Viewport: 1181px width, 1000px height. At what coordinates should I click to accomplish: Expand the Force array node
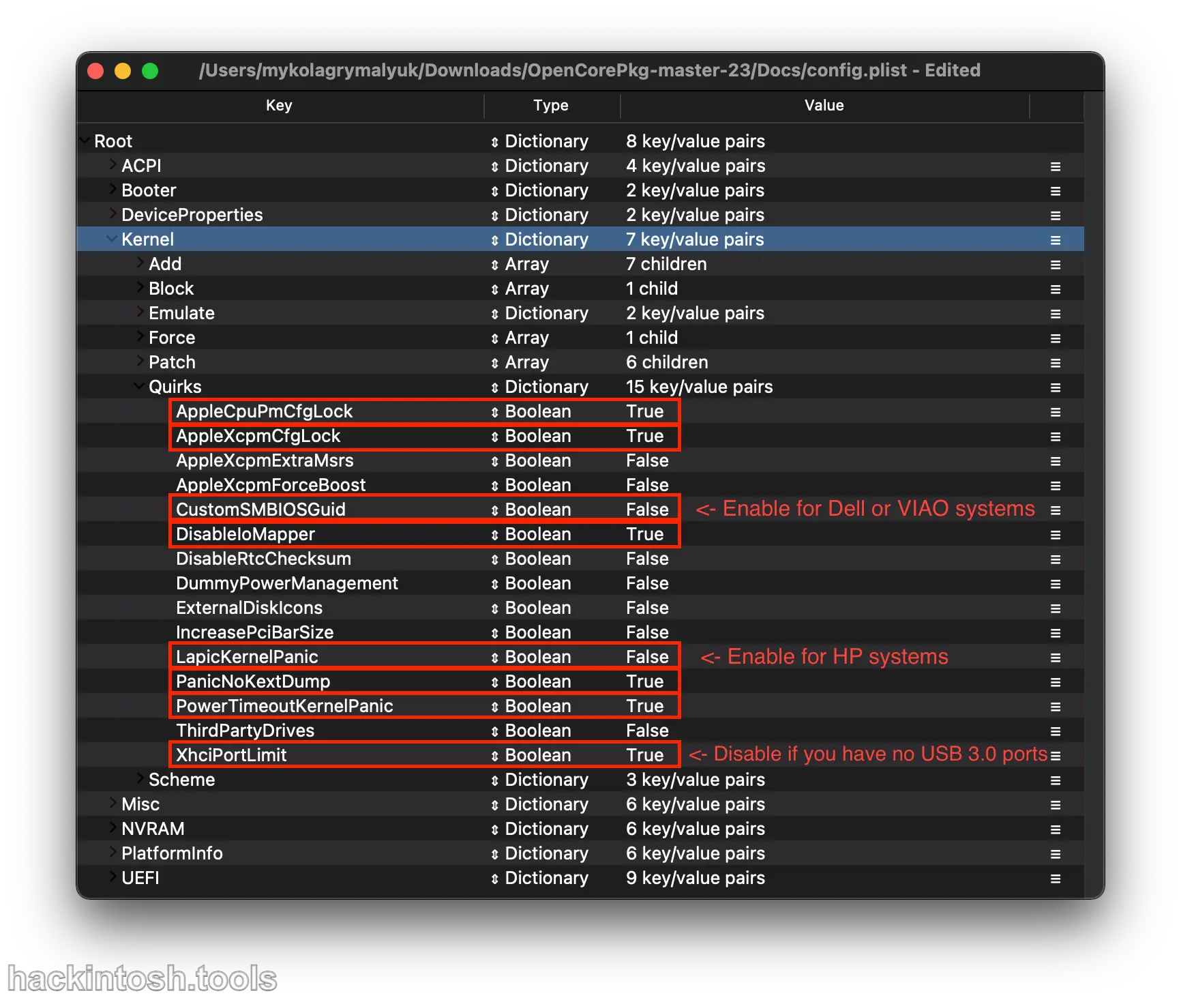(140, 336)
